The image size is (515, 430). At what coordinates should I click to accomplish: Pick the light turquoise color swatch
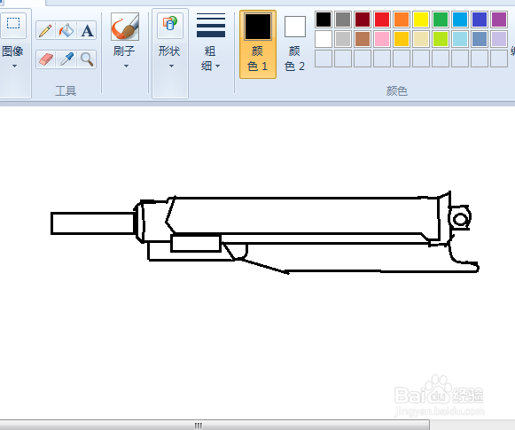pos(460,39)
